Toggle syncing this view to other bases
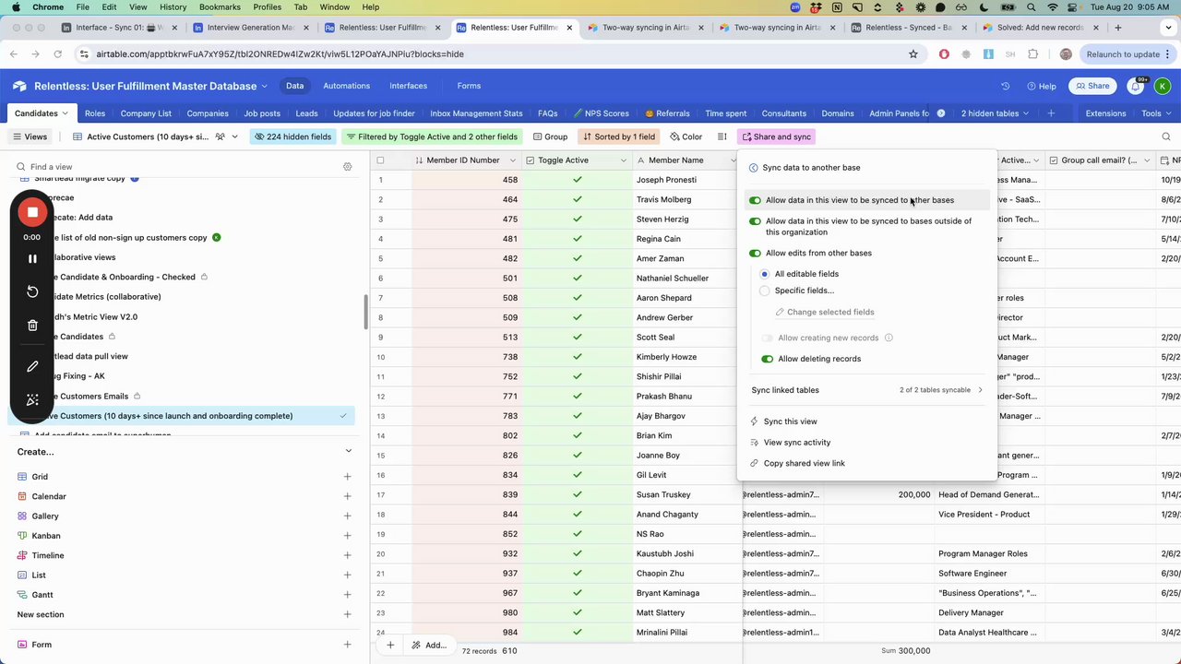 (x=755, y=200)
